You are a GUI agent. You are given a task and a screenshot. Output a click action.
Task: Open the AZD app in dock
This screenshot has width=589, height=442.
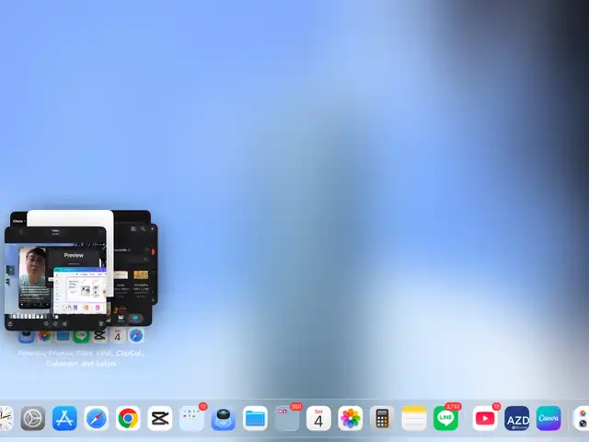click(517, 419)
